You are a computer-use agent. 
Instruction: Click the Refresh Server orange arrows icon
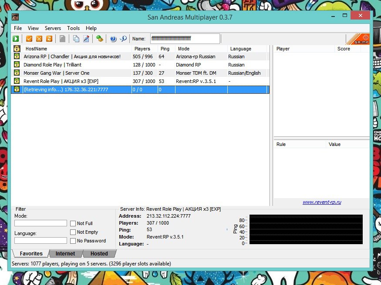click(x=49, y=39)
